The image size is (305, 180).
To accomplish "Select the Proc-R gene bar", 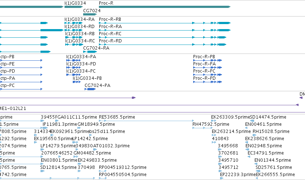I will click(x=165, y=7).
